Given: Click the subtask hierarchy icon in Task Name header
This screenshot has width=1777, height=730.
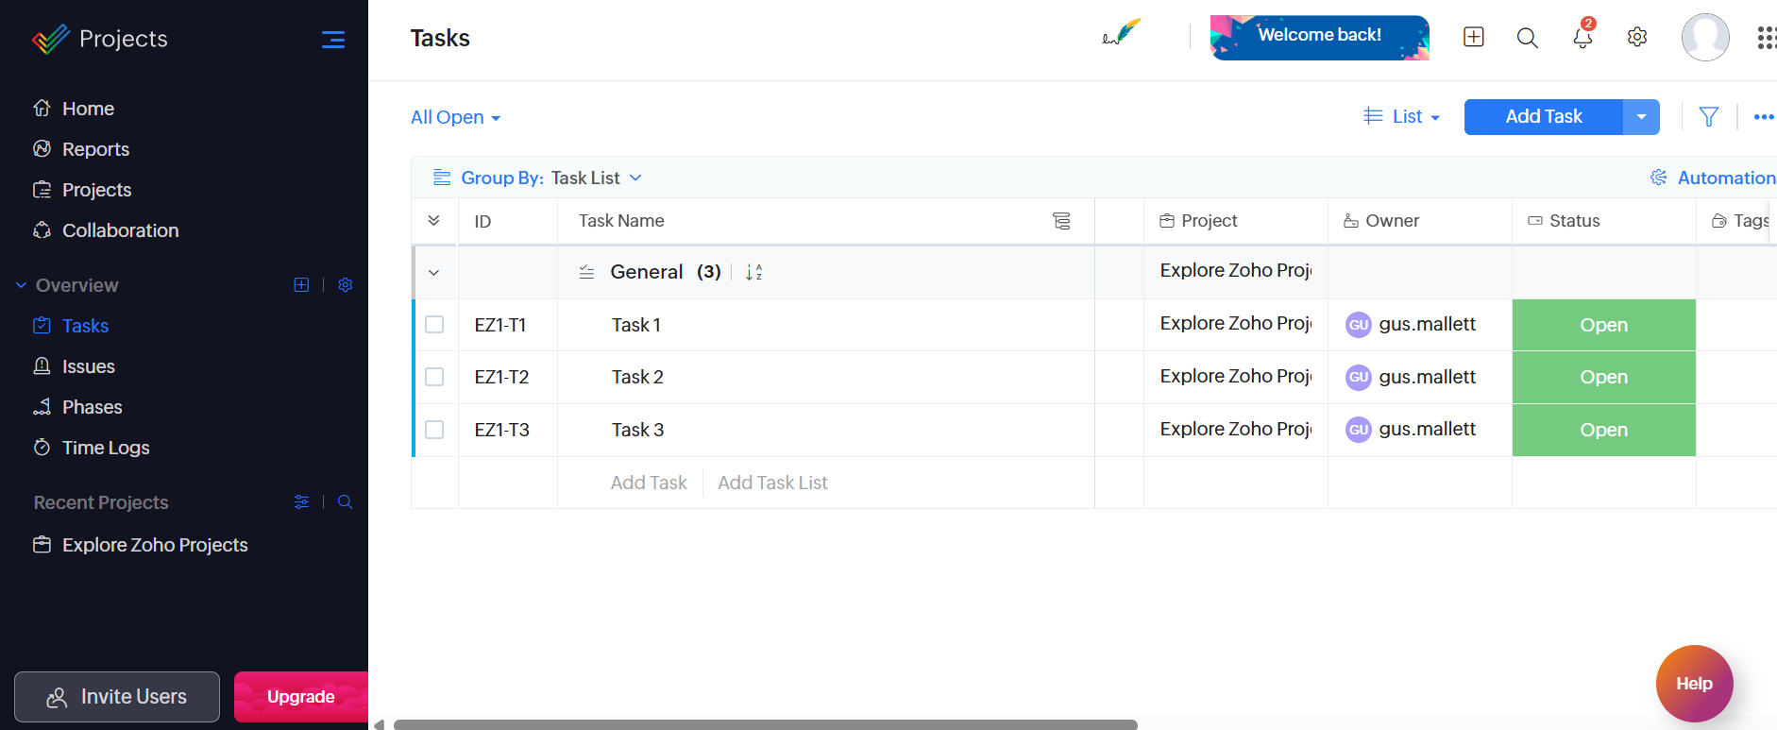Looking at the screenshot, I should pyautogui.click(x=1061, y=221).
